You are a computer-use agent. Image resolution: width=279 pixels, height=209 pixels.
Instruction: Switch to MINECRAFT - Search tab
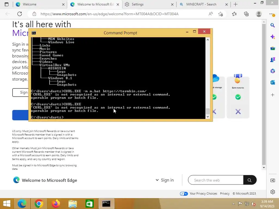pos(203,4)
